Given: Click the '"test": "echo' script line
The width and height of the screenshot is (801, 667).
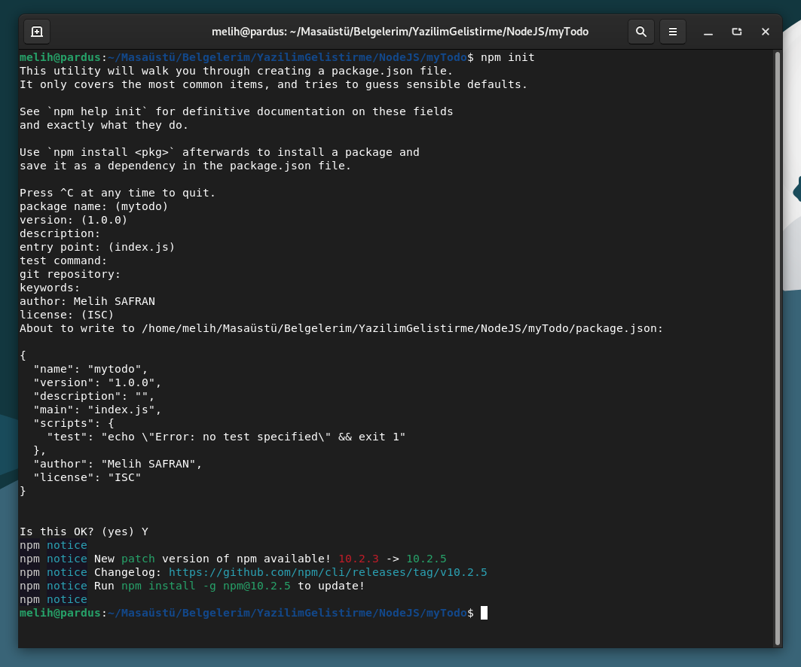Looking at the screenshot, I should click(226, 437).
